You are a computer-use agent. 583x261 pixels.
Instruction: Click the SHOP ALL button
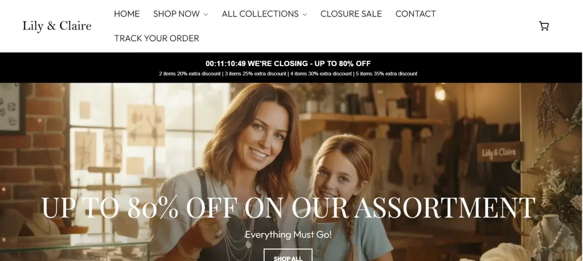[288, 258]
